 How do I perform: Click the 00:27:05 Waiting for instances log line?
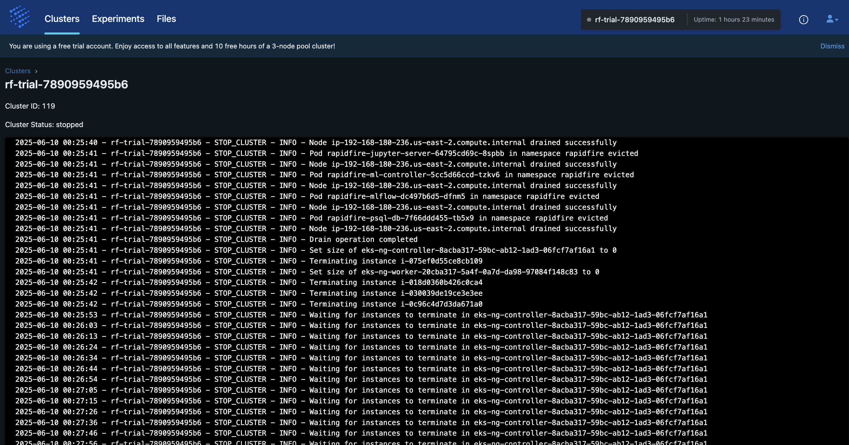361,390
